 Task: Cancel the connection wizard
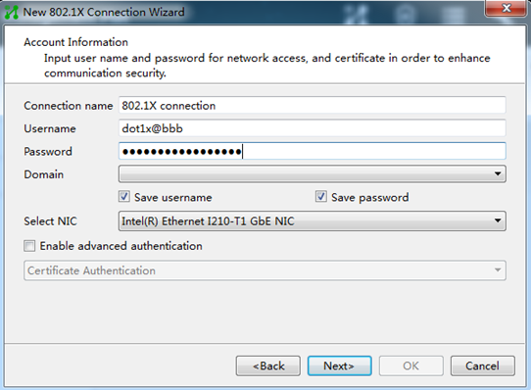click(x=483, y=366)
